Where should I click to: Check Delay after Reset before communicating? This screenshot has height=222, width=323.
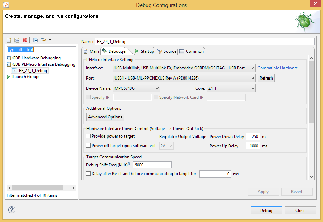tap(89, 173)
